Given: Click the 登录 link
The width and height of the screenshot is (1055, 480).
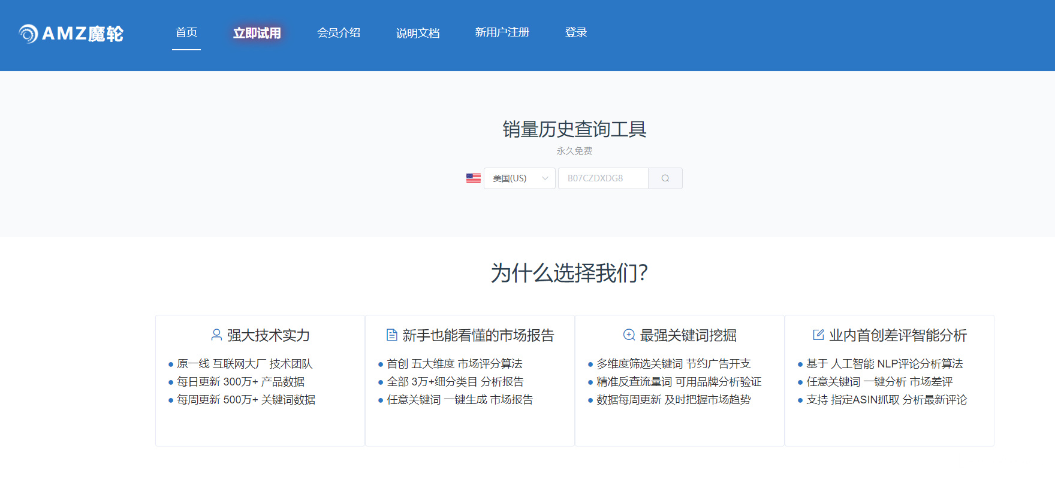Looking at the screenshot, I should 575,33.
